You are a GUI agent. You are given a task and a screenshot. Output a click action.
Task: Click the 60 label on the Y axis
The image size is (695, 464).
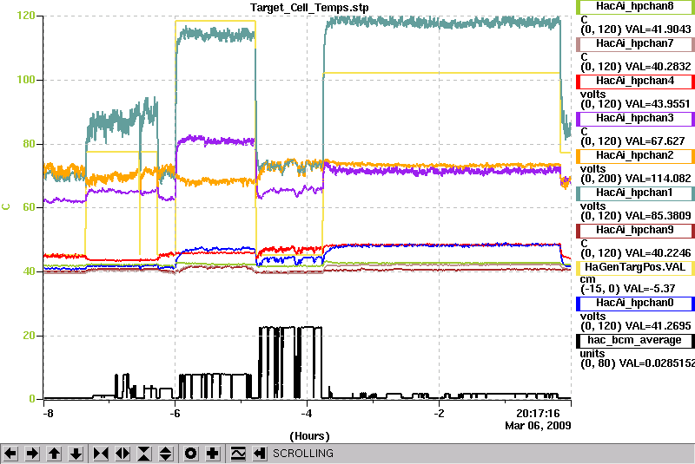coord(29,207)
